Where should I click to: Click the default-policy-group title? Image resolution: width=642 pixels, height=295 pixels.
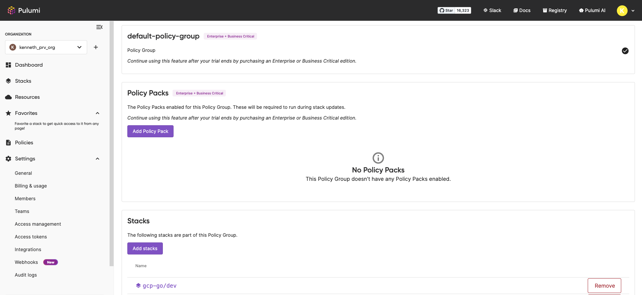coord(163,36)
